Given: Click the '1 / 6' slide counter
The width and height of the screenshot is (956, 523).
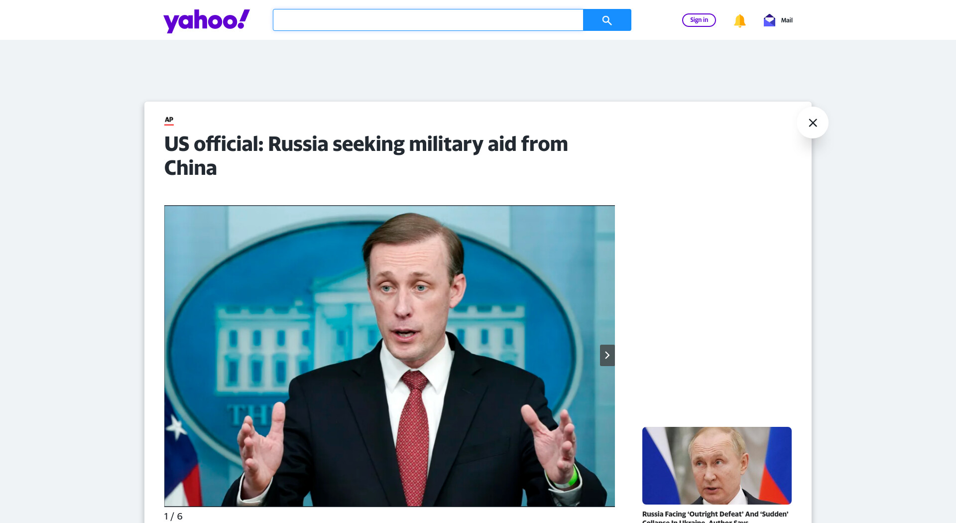Looking at the screenshot, I should [x=173, y=517].
